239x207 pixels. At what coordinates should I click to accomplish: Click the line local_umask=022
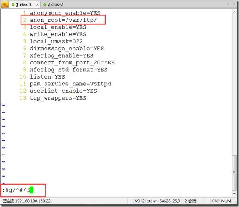pyautogui.click(x=56, y=41)
